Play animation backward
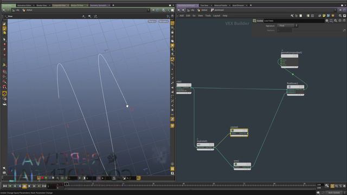The height and width of the screenshot is (195, 347). pyautogui.click(x=20, y=186)
